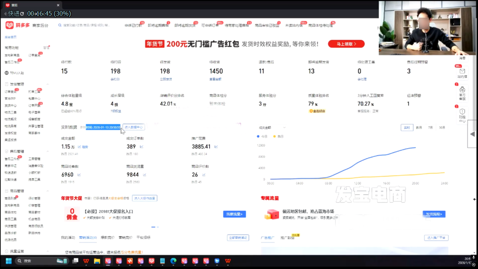Click trend chart icon beside 389 orders

click(x=142, y=147)
